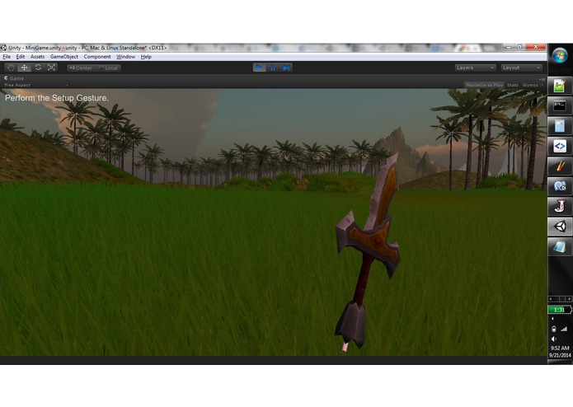Screen dimensions: 573x407
Task: Toggle the Stats overlay
Action: (x=512, y=85)
